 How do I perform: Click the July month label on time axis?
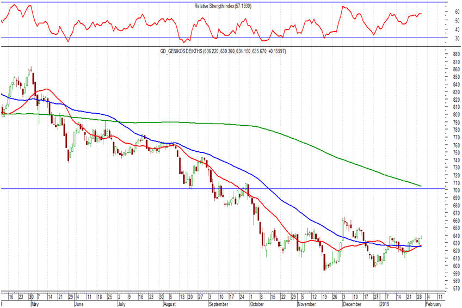point(121,304)
